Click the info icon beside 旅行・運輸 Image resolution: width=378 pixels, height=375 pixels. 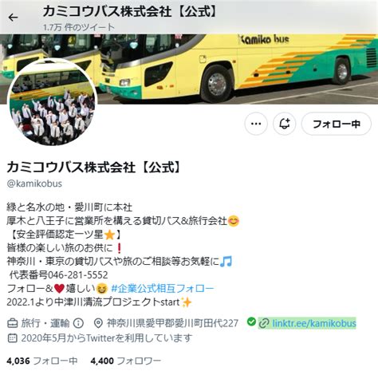78,323
